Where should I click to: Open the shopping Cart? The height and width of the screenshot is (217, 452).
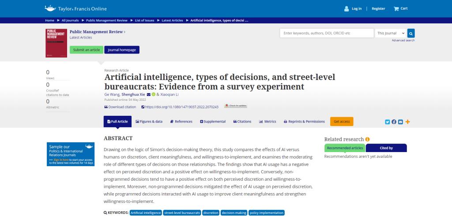pos(400,8)
